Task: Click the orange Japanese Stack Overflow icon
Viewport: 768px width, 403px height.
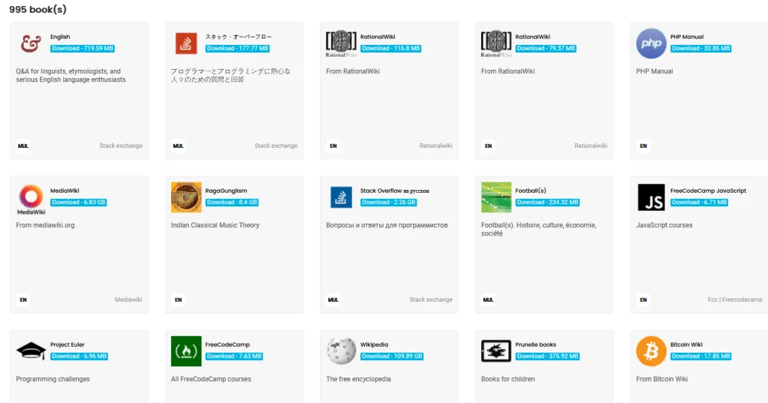Action: (186, 44)
